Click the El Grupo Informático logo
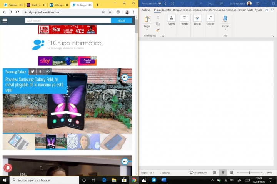277x184 pixels. [67, 45]
